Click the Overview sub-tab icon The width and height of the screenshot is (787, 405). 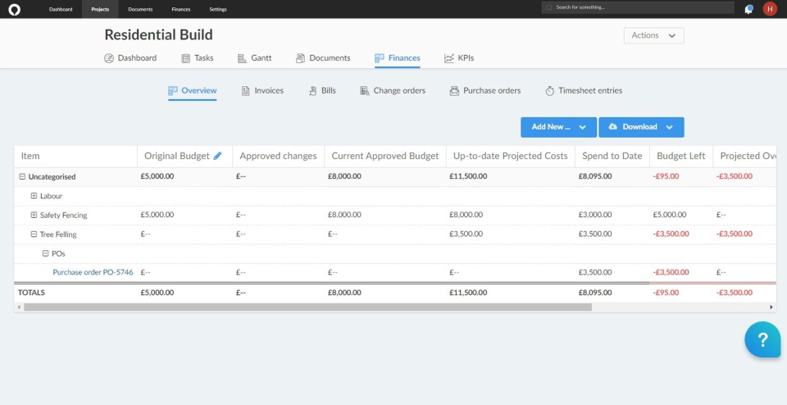pos(173,91)
